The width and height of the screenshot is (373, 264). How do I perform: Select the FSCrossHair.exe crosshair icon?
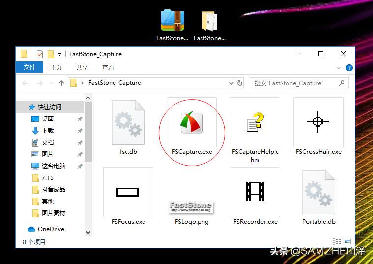coord(318,121)
